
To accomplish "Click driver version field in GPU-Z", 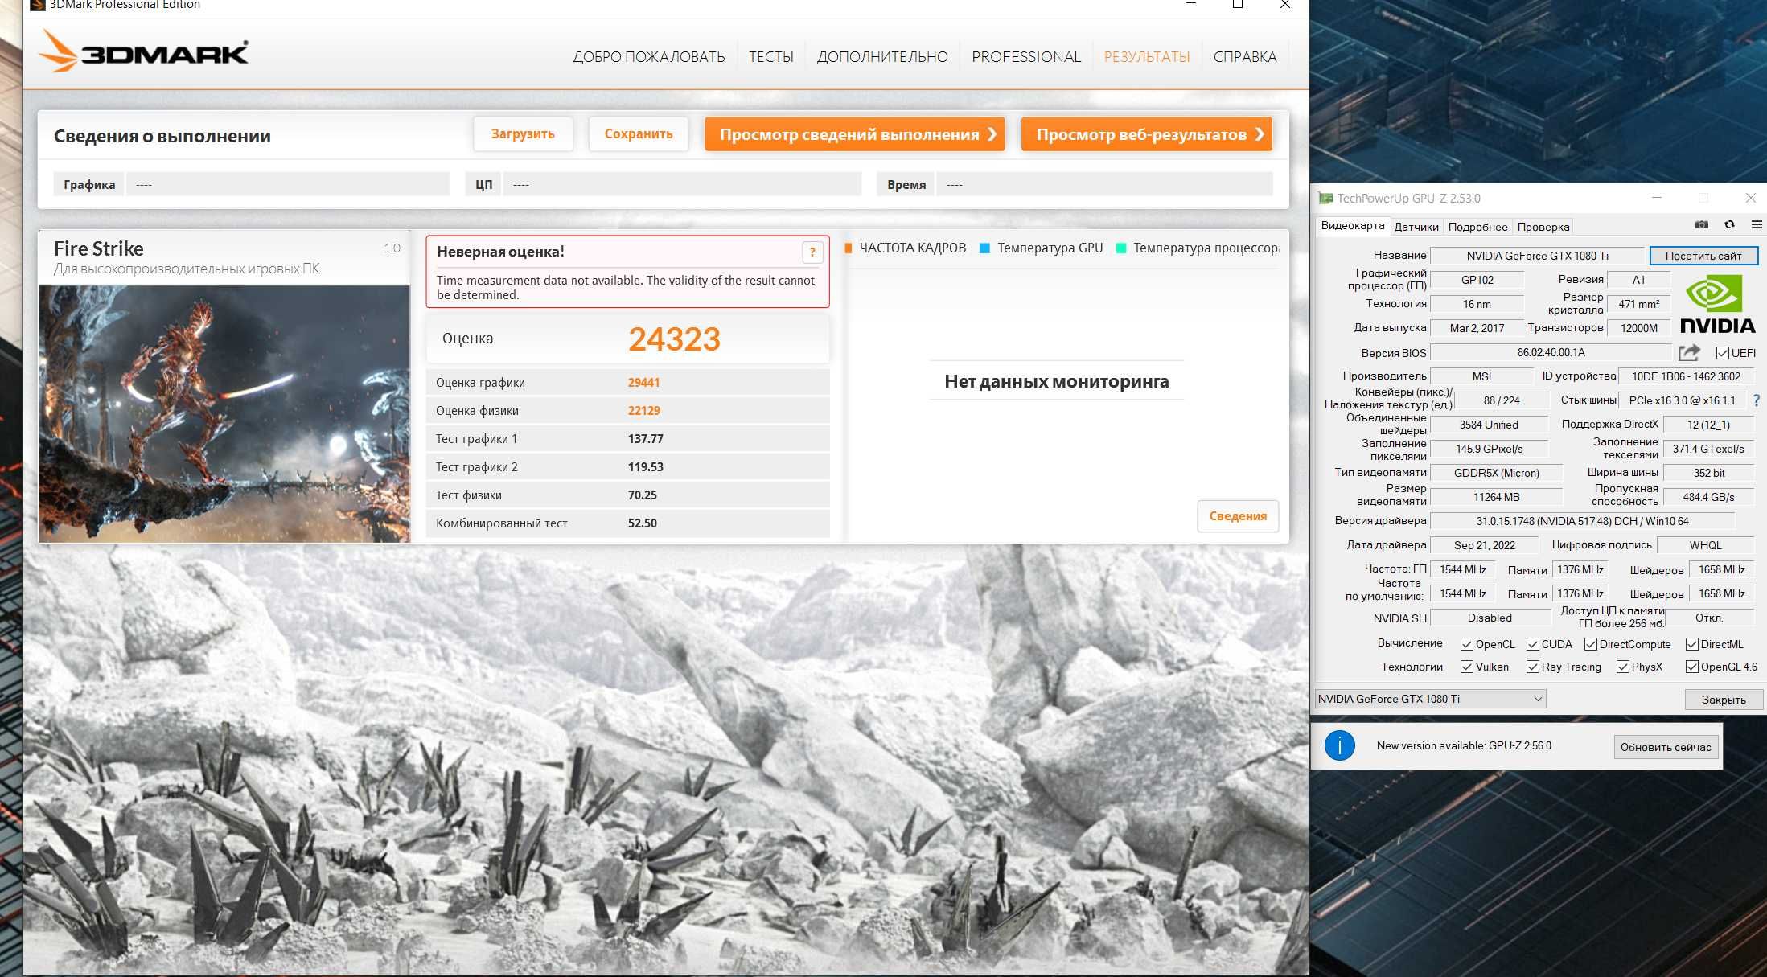I will pos(1582,521).
